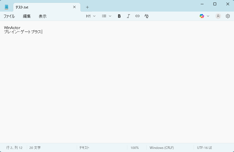Clear formatting with the Ab eraser icon
Image resolution: width=234 pixels, height=152 pixels.
point(146,16)
